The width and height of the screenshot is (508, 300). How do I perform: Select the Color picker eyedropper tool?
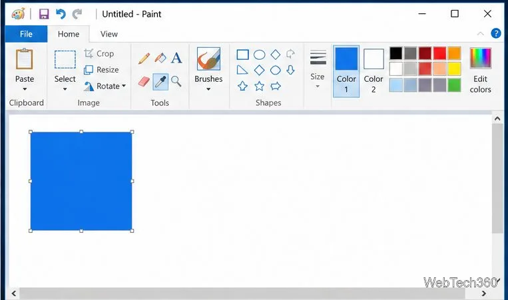(x=160, y=82)
